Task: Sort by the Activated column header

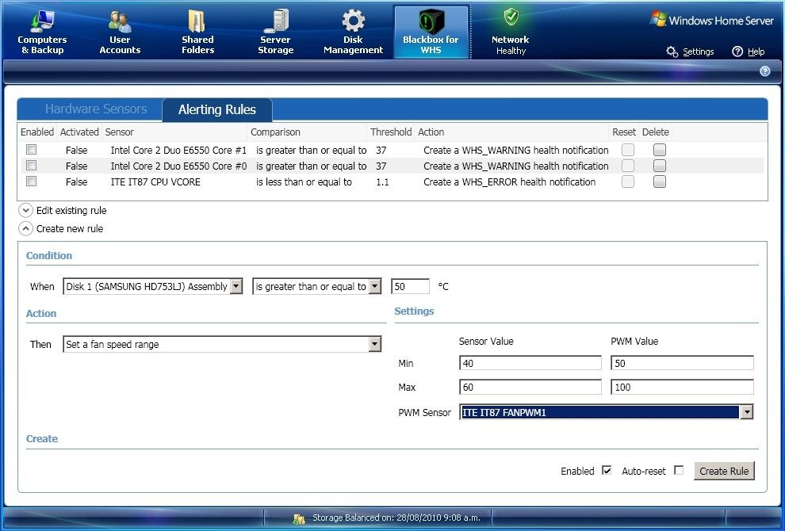Action: (x=79, y=132)
